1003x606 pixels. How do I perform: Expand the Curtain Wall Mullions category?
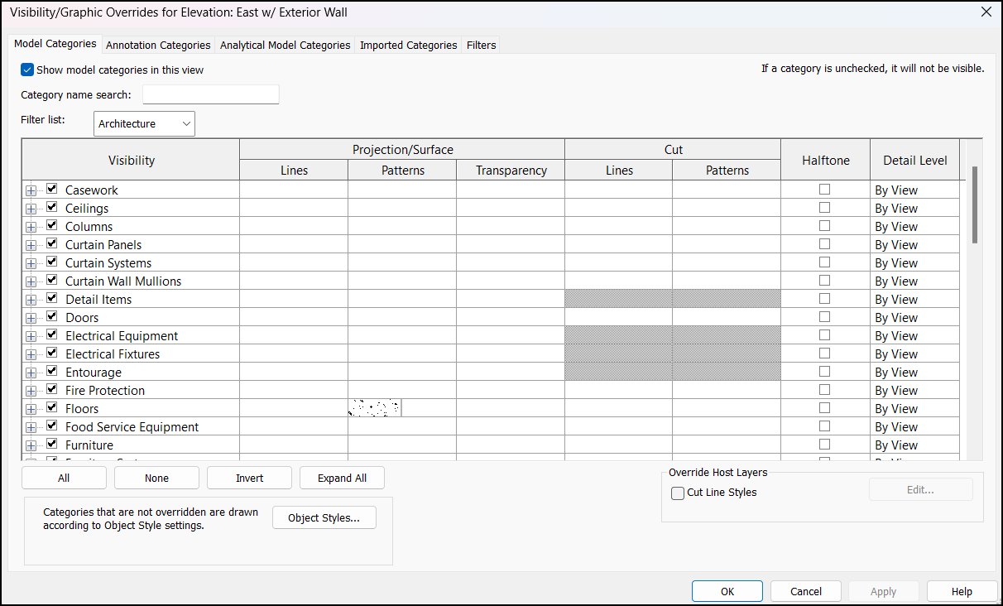[31, 281]
